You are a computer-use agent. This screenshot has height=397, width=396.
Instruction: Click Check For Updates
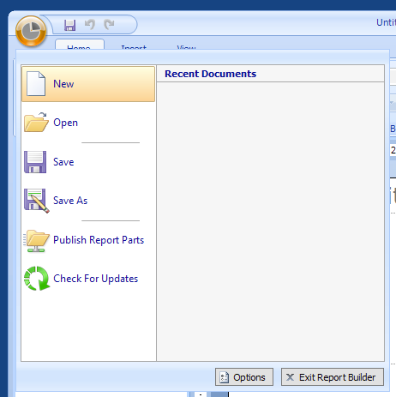88,279
